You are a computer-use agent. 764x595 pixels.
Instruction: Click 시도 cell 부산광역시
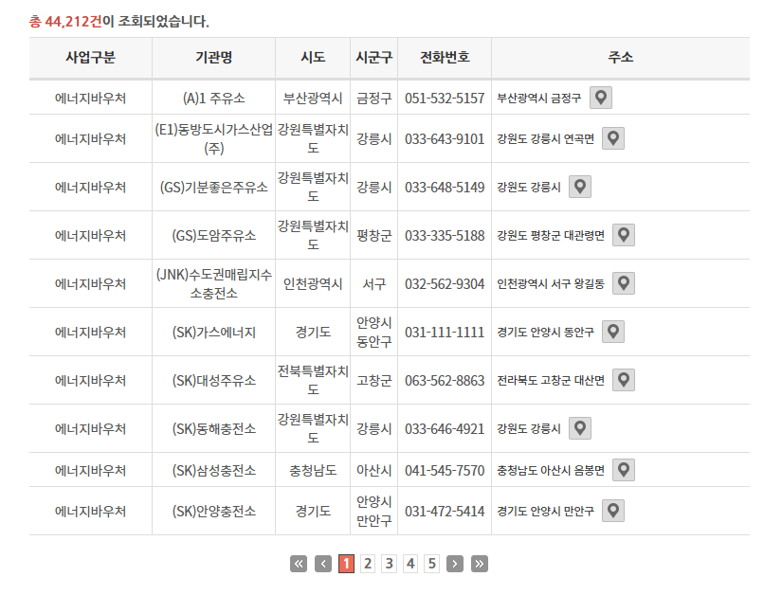(x=313, y=99)
